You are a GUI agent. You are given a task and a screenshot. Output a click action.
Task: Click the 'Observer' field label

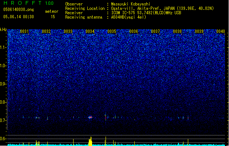tap(74, 4)
